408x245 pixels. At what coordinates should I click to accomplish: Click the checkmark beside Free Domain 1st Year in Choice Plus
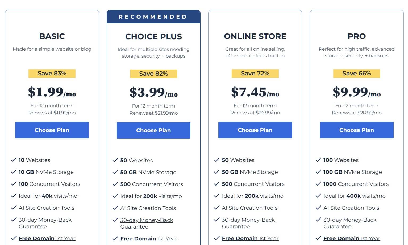coord(115,238)
